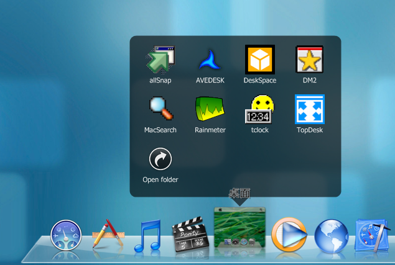
Task: Start the DeskSpace cube icon
Action: (260, 60)
